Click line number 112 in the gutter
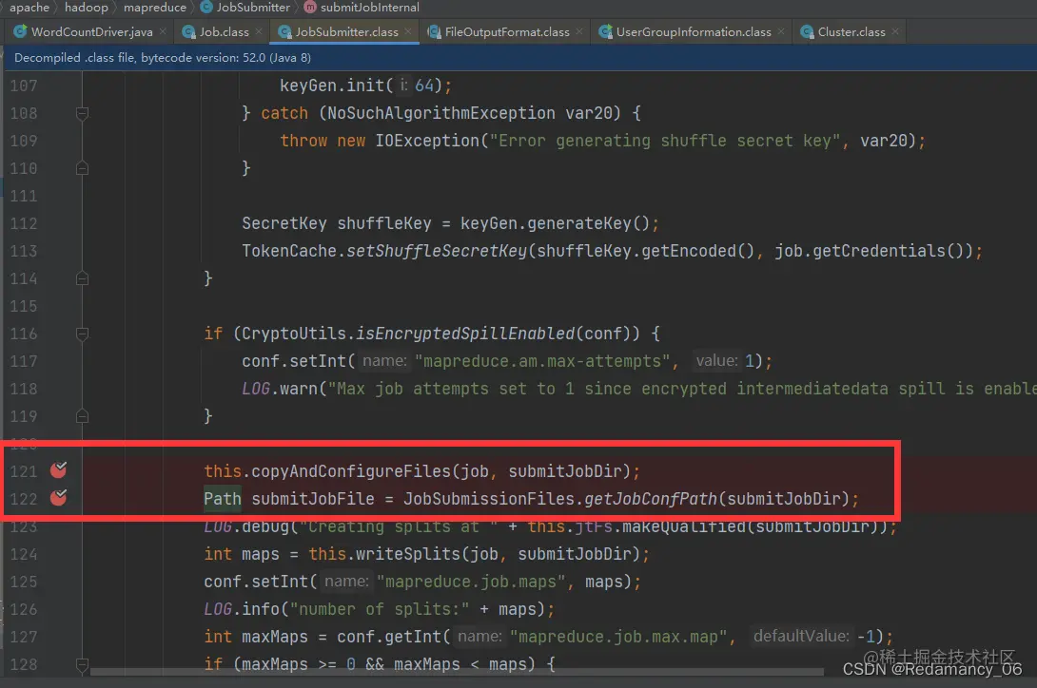The image size is (1037, 688). coord(24,223)
